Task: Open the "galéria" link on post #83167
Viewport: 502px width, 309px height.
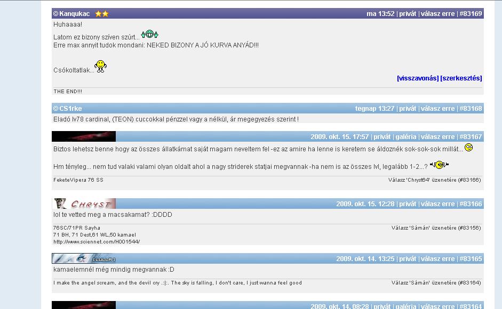Action: 405,137
